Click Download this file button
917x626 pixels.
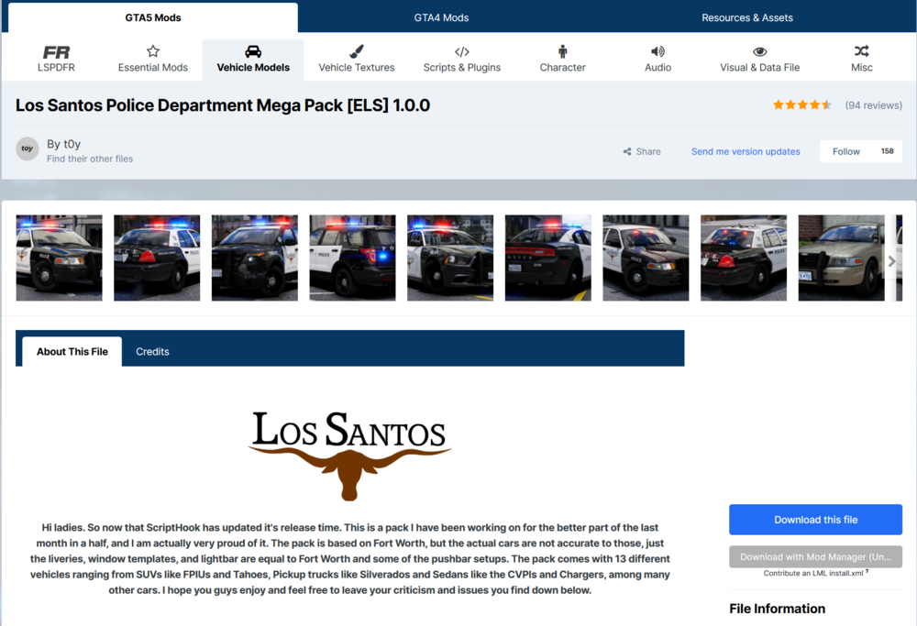click(815, 520)
